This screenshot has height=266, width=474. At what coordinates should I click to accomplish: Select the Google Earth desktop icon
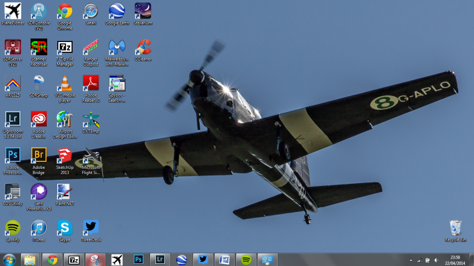pyautogui.click(x=117, y=14)
